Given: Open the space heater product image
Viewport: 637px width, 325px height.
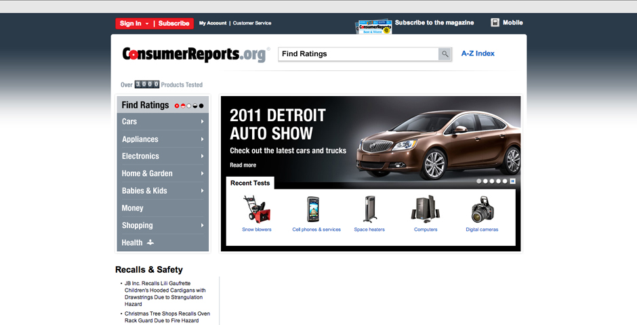Looking at the screenshot, I should click(x=370, y=209).
